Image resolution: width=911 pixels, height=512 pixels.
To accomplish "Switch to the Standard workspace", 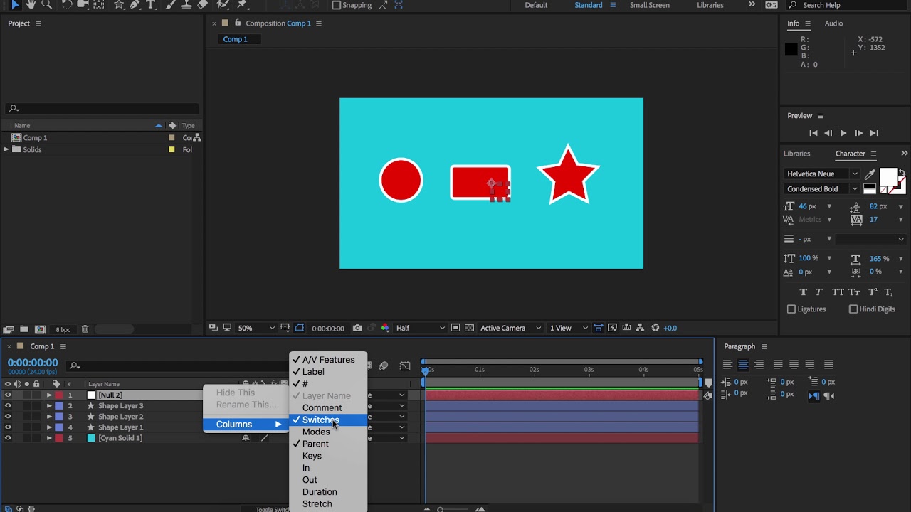I will click(589, 5).
